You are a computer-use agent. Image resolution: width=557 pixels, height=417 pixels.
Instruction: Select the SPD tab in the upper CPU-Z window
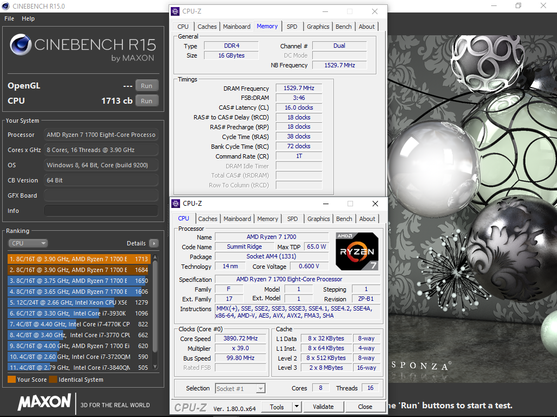point(292,27)
